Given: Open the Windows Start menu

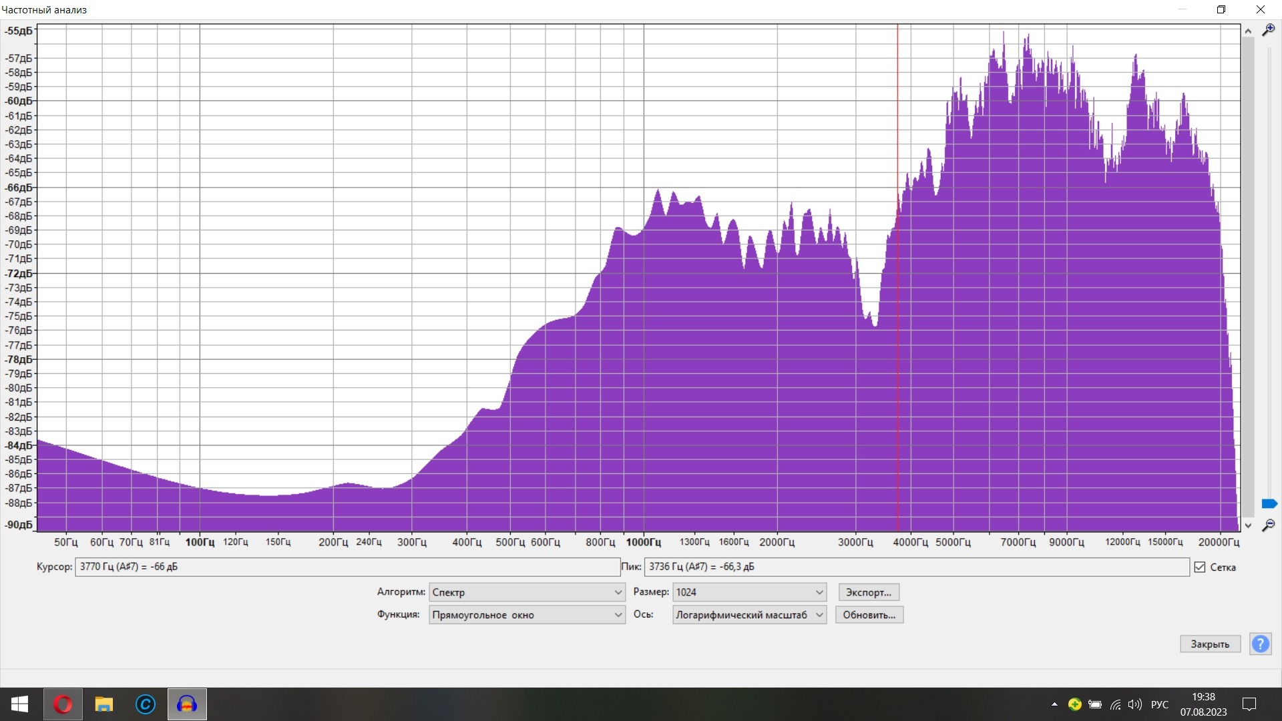Looking at the screenshot, I should (19, 704).
